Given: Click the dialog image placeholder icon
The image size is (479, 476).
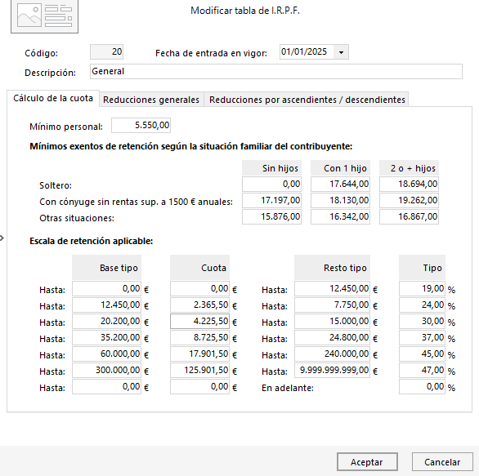Looking at the screenshot, I should 45,16.
